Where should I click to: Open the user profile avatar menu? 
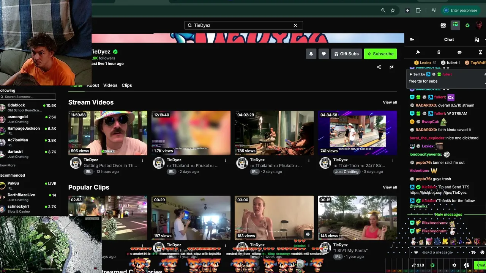479,25
